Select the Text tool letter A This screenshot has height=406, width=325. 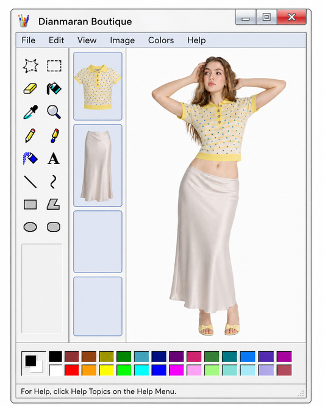pos(54,158)
